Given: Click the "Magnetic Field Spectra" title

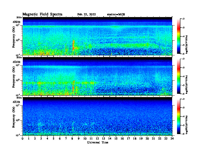Looking at the screenshot, I should (x=42, y=14).
